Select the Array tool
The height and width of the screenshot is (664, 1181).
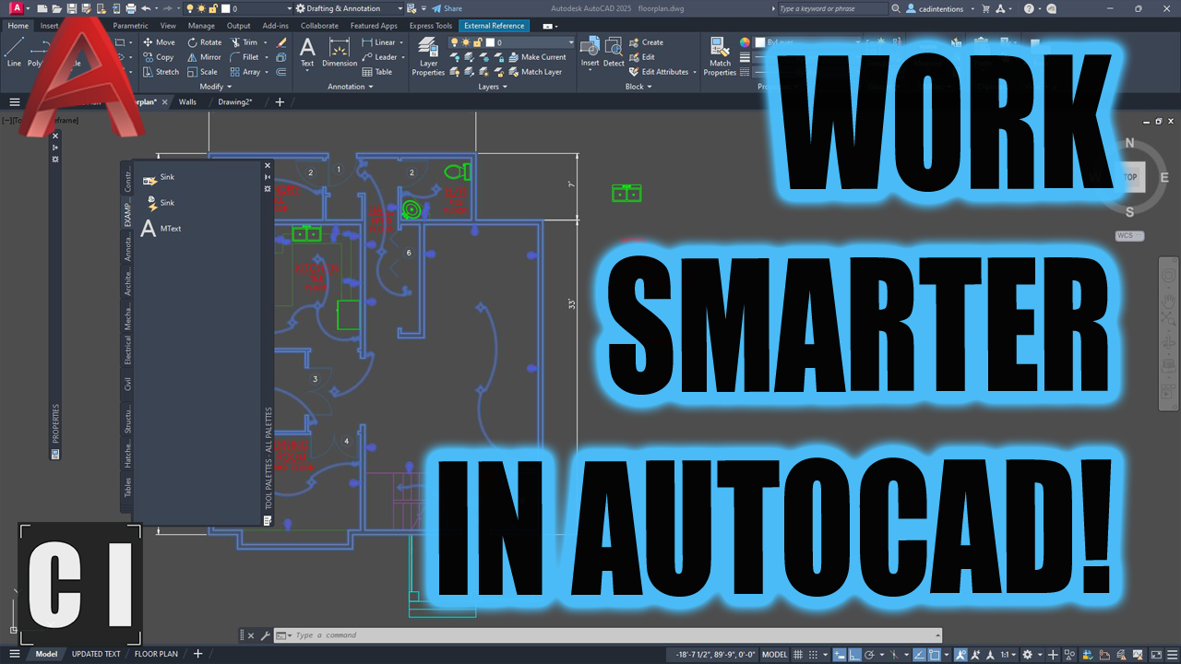tap(245, 72)
